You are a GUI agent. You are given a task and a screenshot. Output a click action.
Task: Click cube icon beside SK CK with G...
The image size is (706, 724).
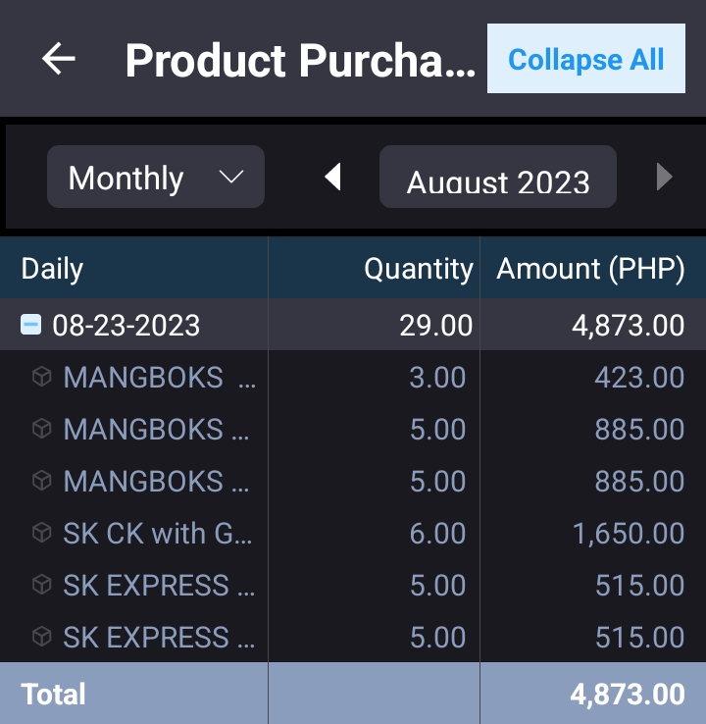tap(41, 533)
